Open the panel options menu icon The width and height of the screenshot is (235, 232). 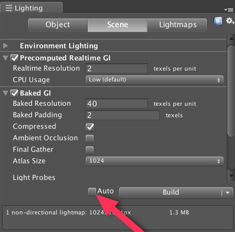tap(229, 10)
